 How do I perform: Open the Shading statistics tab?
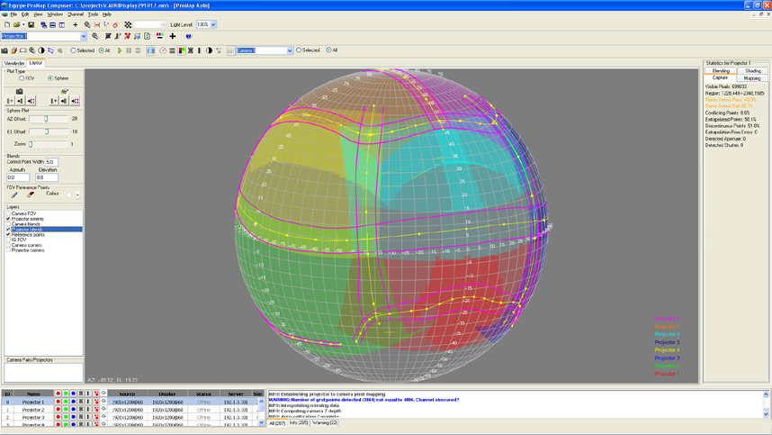pos(752,70)
